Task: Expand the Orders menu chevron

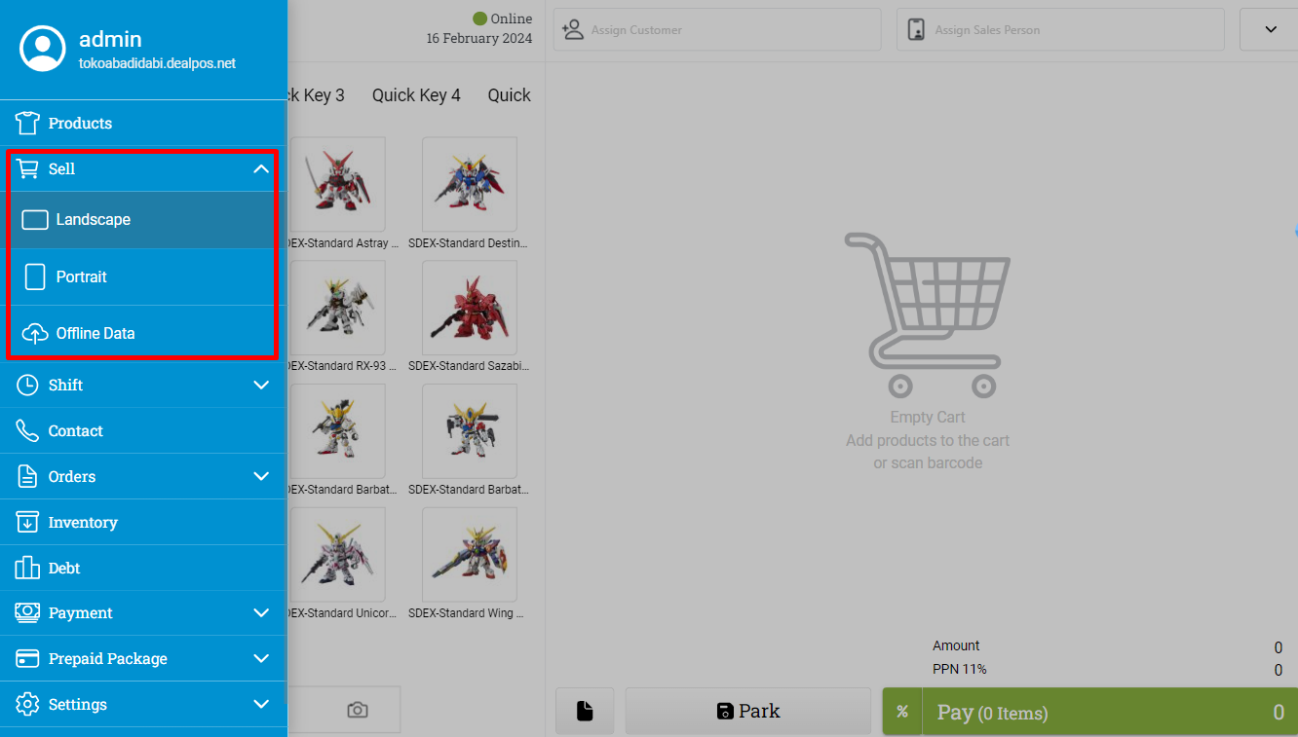Action: [261, 476]
